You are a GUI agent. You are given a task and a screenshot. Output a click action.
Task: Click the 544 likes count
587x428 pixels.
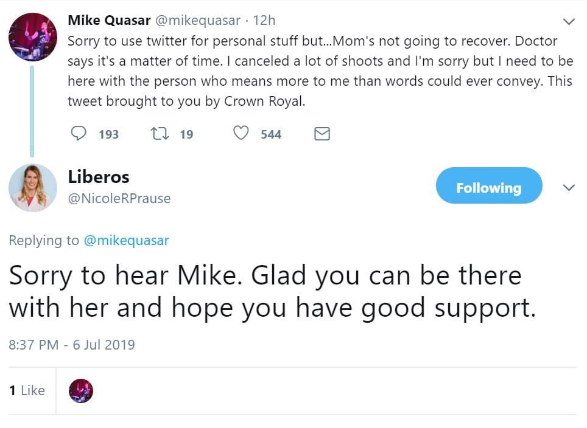[271, 134]
